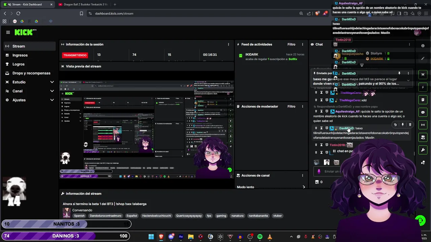
Task: Click the info icon in right toolbar
Action: (x=423, y=46)
